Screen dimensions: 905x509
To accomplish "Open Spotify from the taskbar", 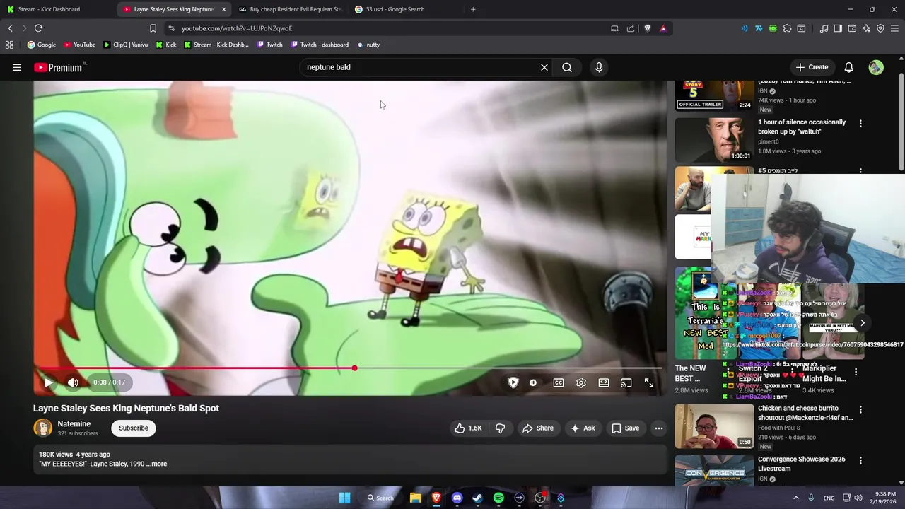I will (498, 498).
